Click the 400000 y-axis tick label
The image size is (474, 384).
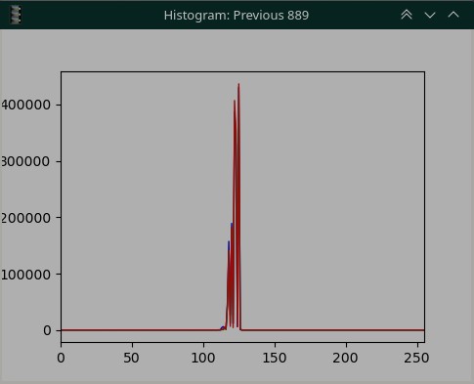click(x=25, y=105)
